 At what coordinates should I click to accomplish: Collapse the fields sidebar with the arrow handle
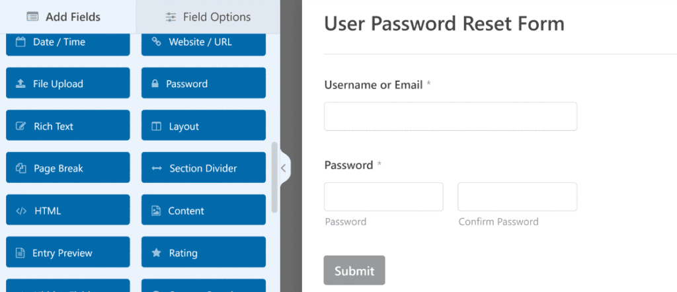284,168
